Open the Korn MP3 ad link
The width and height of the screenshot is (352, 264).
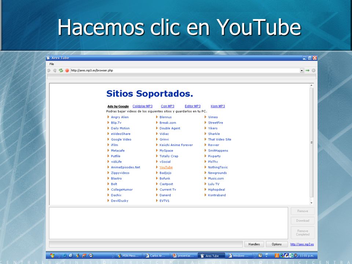(x=218, y=106)
